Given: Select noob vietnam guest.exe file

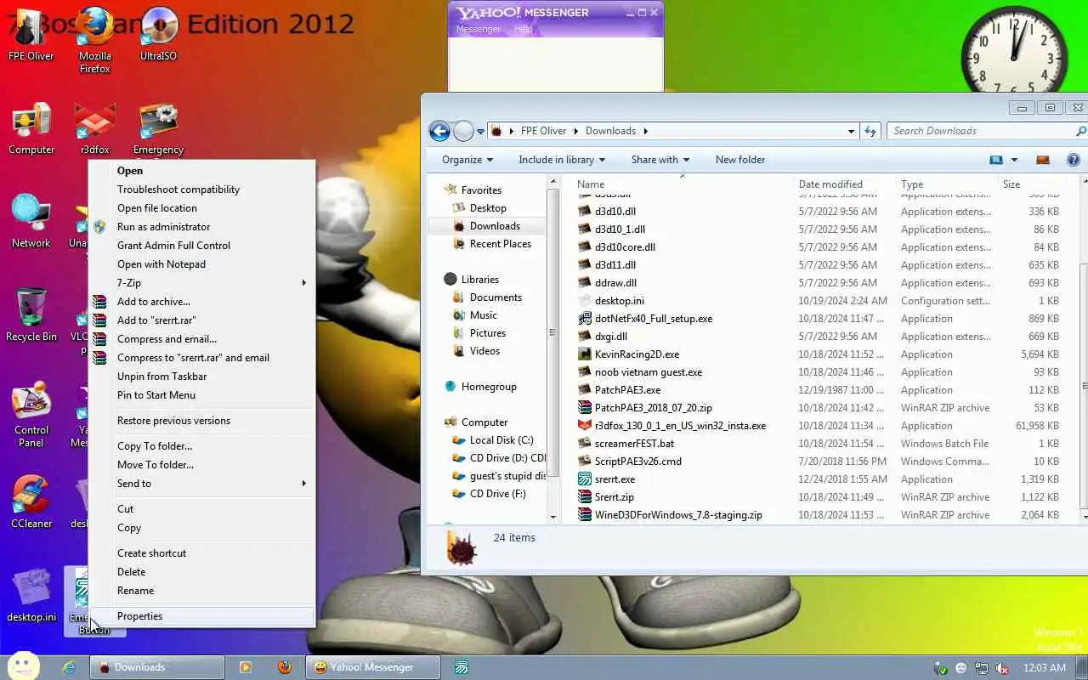Looking at the screenshot, I should pyautogui.click(x=649, y=372).
